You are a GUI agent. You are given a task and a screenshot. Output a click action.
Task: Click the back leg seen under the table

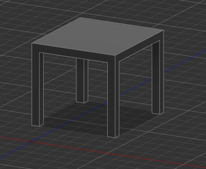82,81
